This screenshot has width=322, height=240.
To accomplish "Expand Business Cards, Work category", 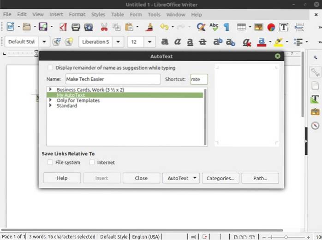I will pyautogui.click(x=50, y=89).
